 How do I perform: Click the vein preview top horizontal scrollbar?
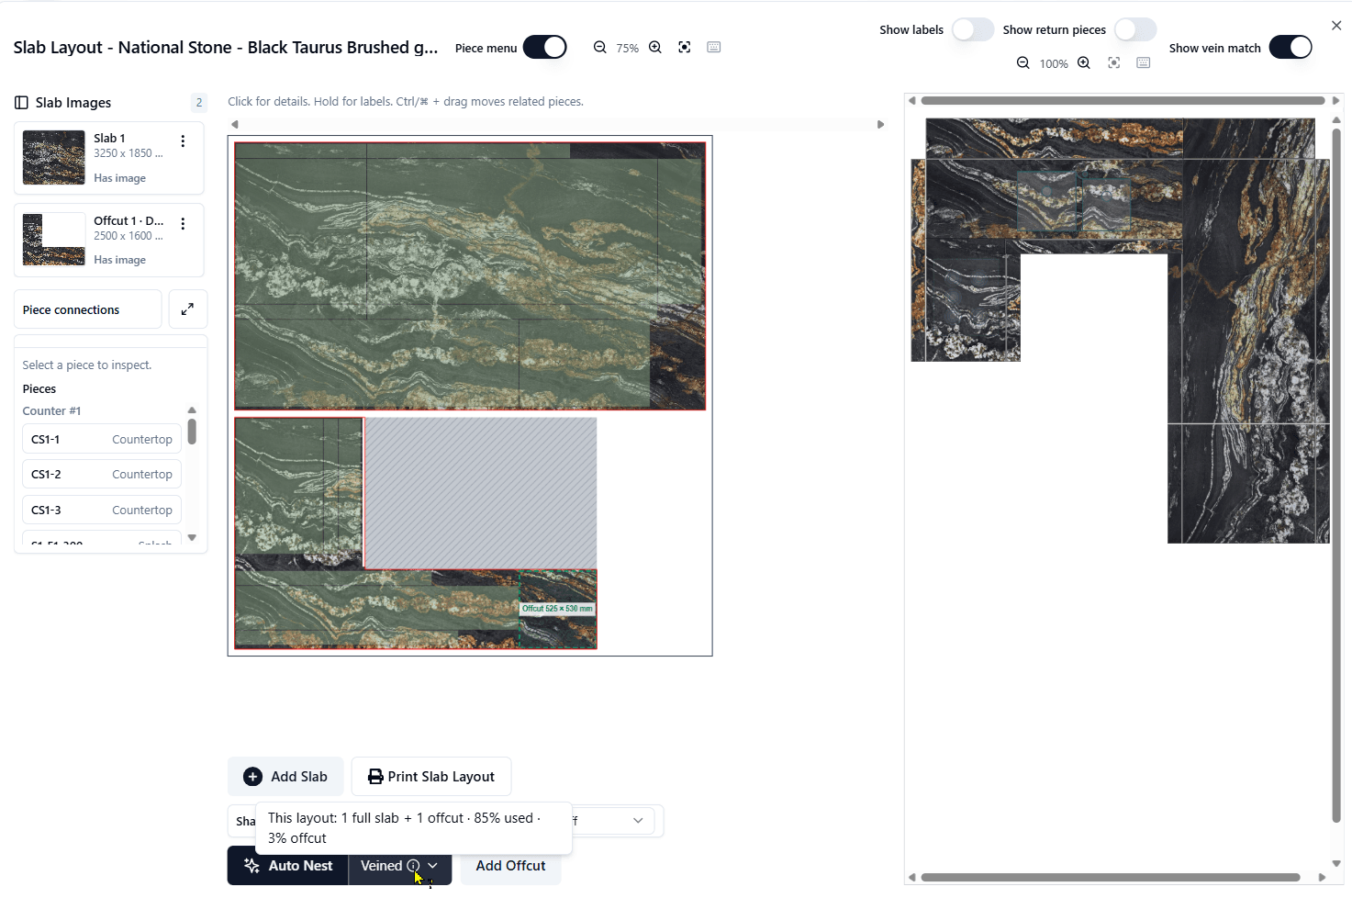[x=1123, y=101]
